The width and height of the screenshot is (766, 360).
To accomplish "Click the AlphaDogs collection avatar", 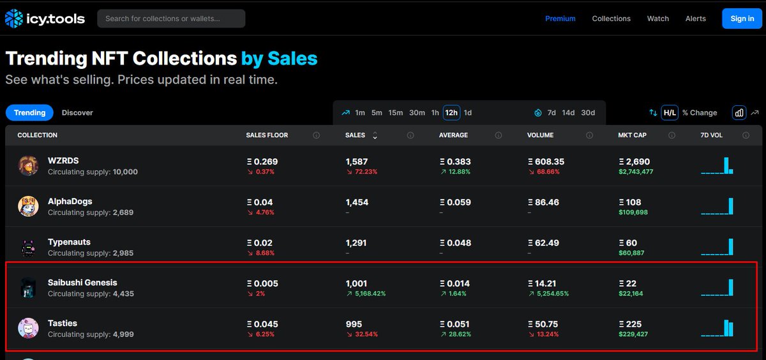I will (x=28, y=206).
